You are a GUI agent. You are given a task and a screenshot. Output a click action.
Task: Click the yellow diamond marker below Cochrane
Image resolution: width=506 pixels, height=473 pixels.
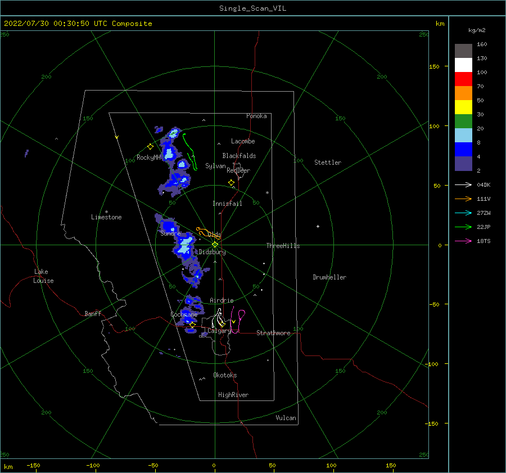(x=192, y=325)
